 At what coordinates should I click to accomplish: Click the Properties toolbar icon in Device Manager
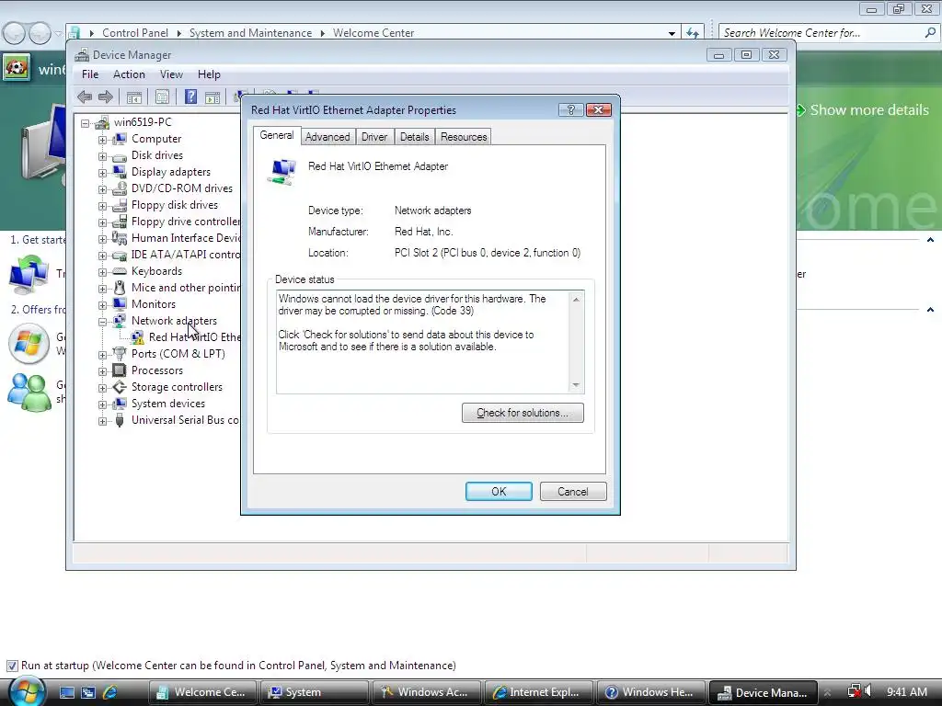pos(162,97)
